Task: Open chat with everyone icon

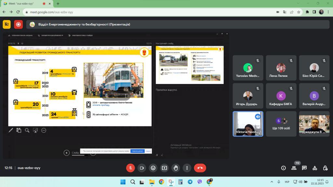Action: pos(304,168)
